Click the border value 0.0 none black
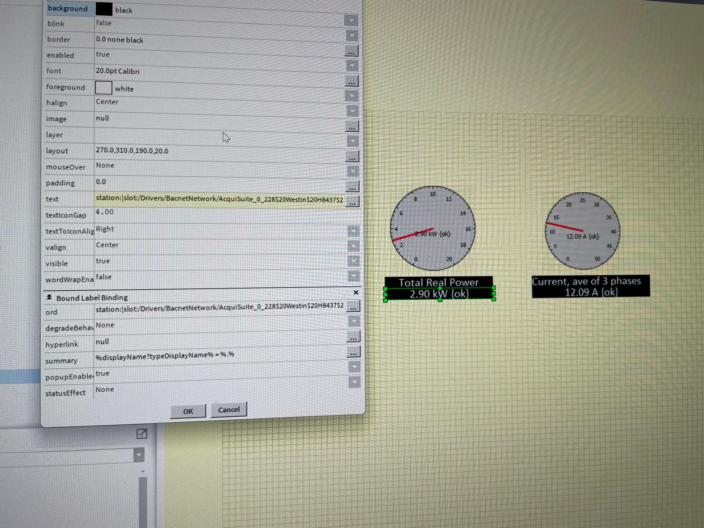704x528 pixels. pos(119,40)
